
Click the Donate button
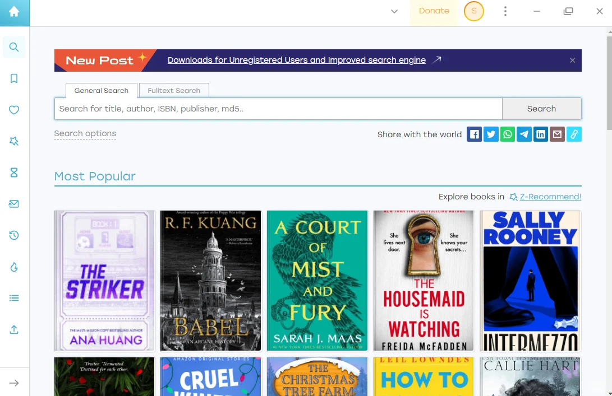(434, 11)
